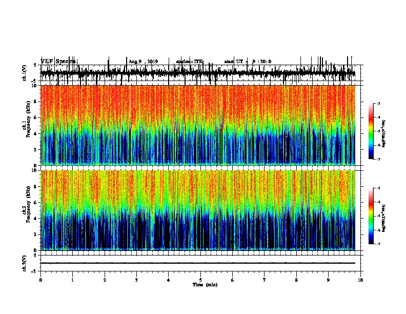Click the "-5" voltage tick of ch.3(V) panel
Screen dimensions: 406x314
pos(34,271)
